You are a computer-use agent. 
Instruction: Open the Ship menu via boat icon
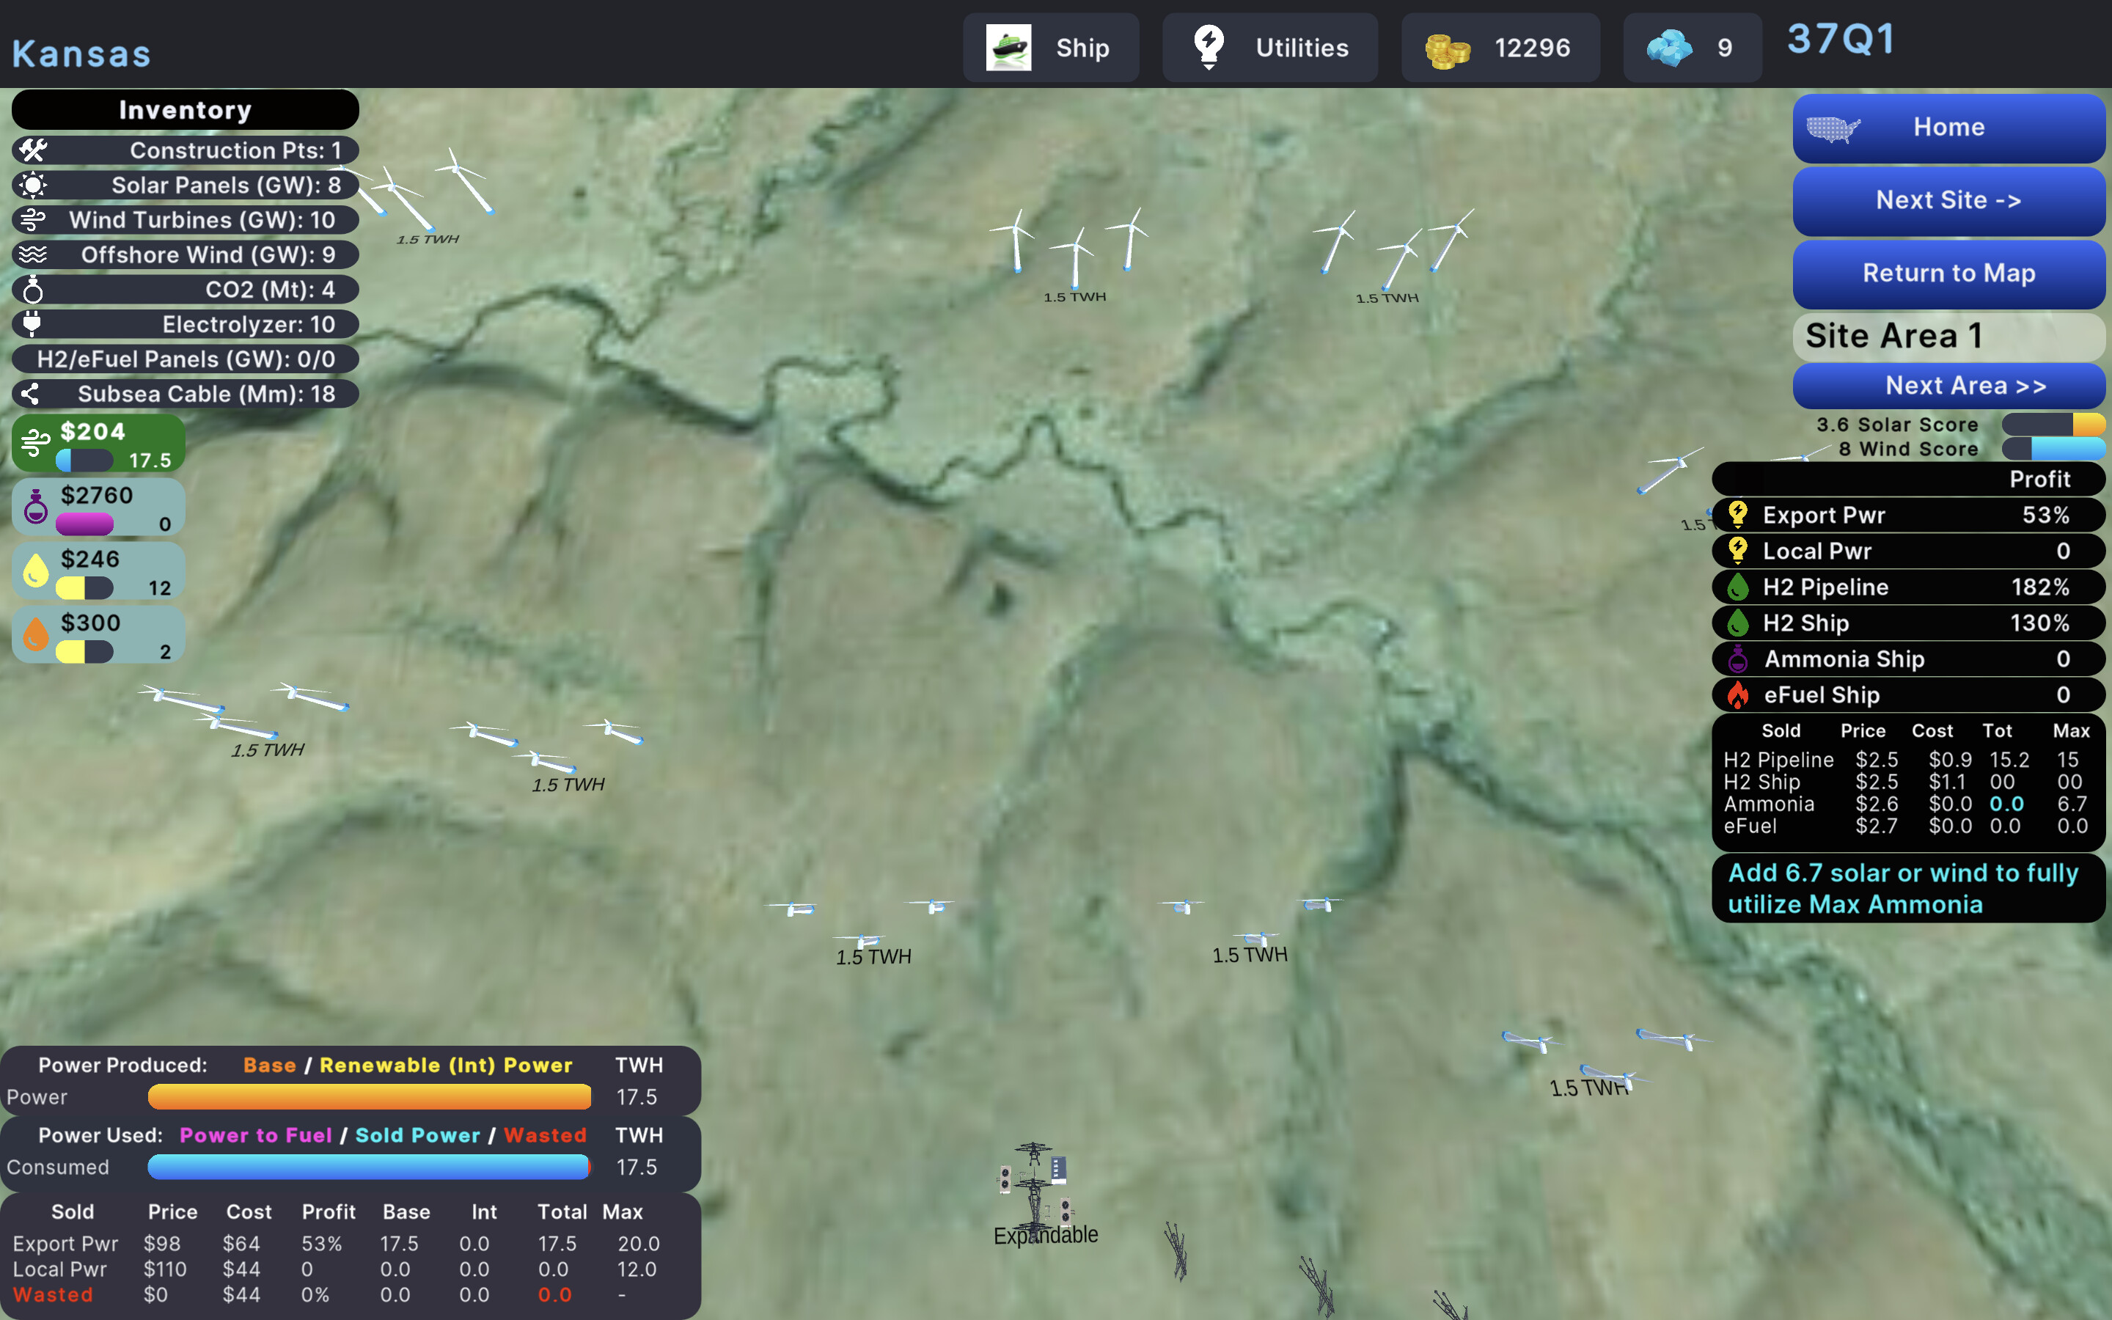click(x=1011, y=47)
